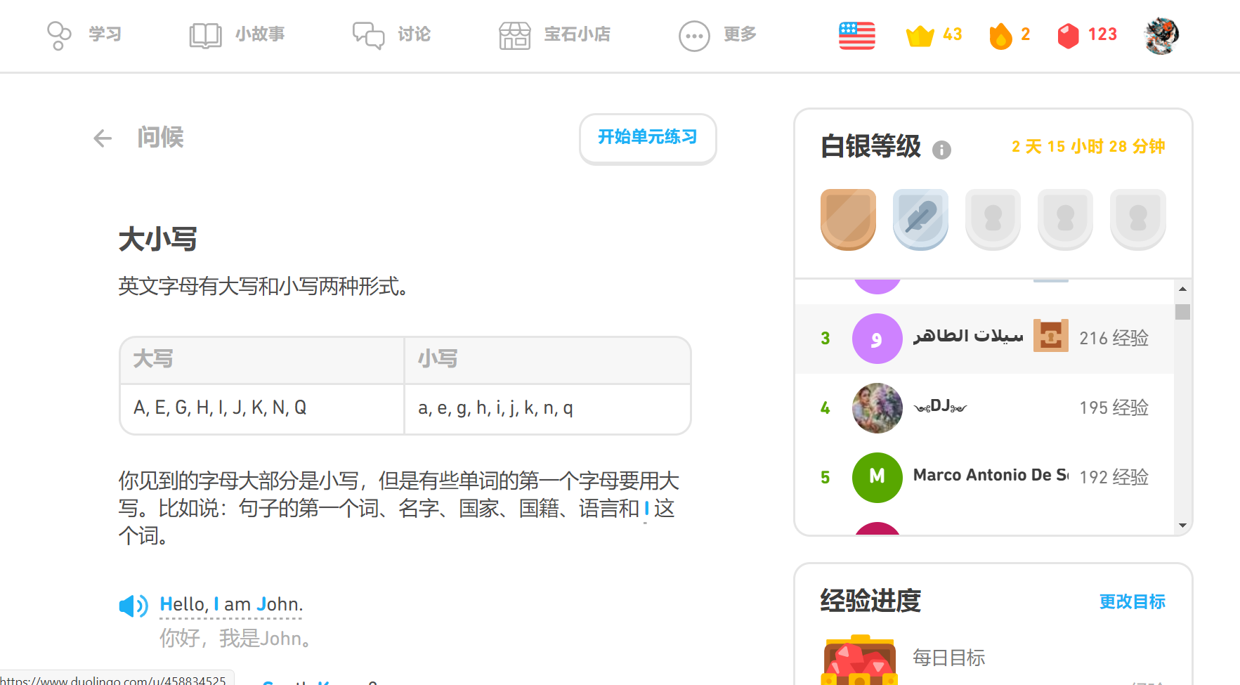Click the uppercase letters cell A, E, G
This screenshot has width=1240, height=685.
pyautogui.click(x=261, y=408)
